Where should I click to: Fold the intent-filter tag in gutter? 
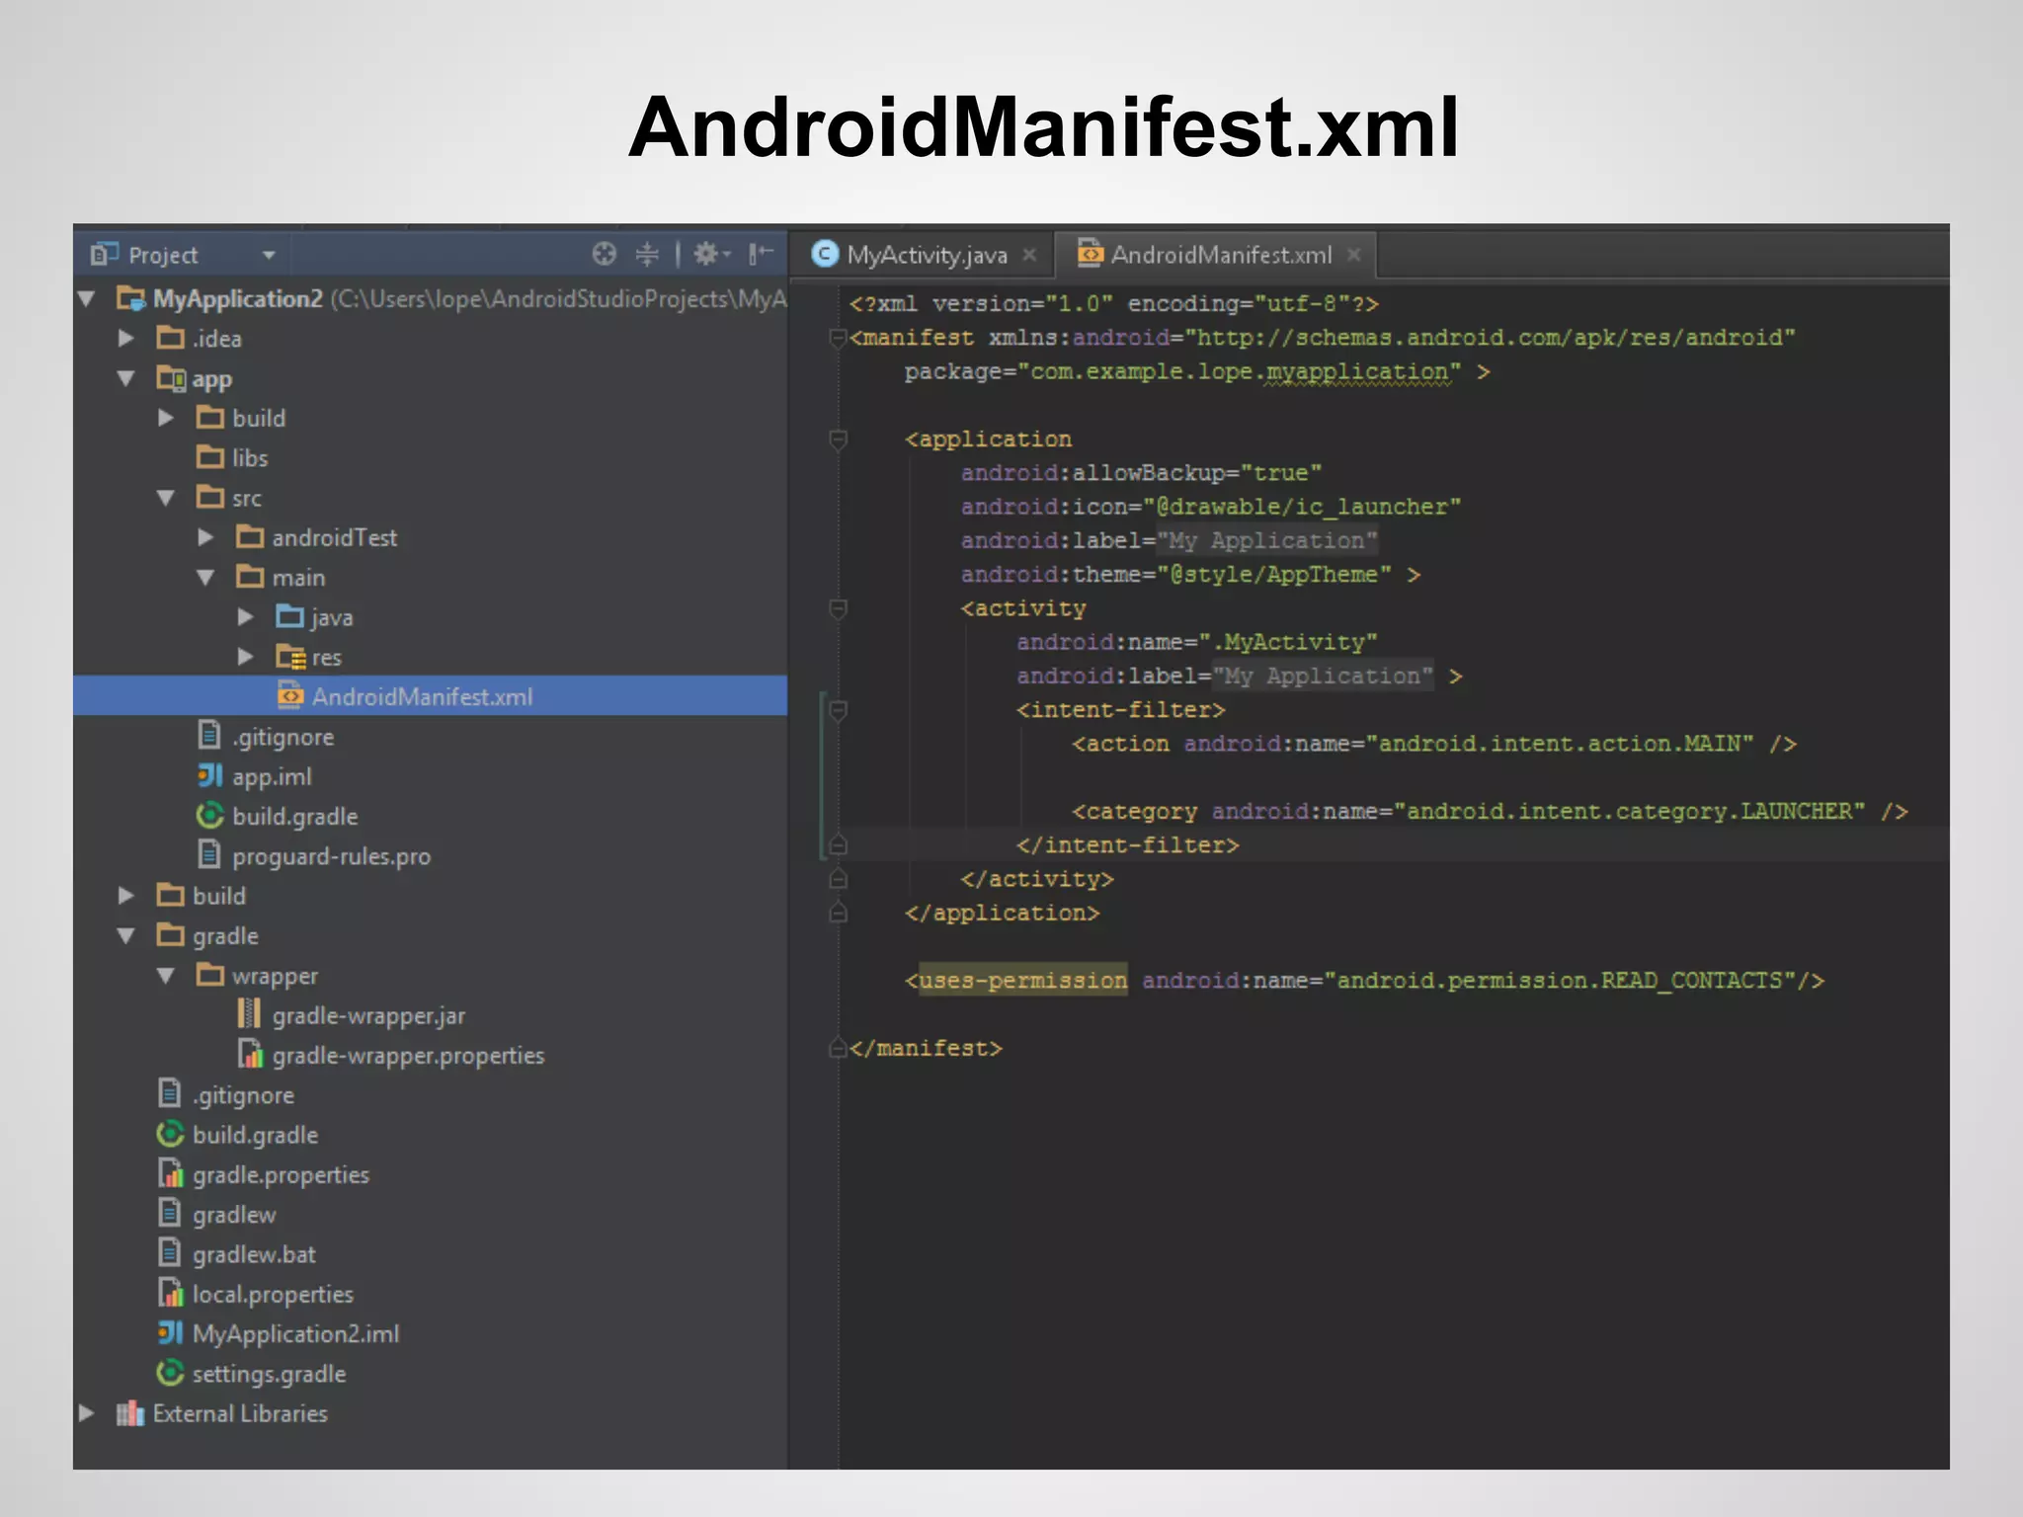tap(838, 710)
